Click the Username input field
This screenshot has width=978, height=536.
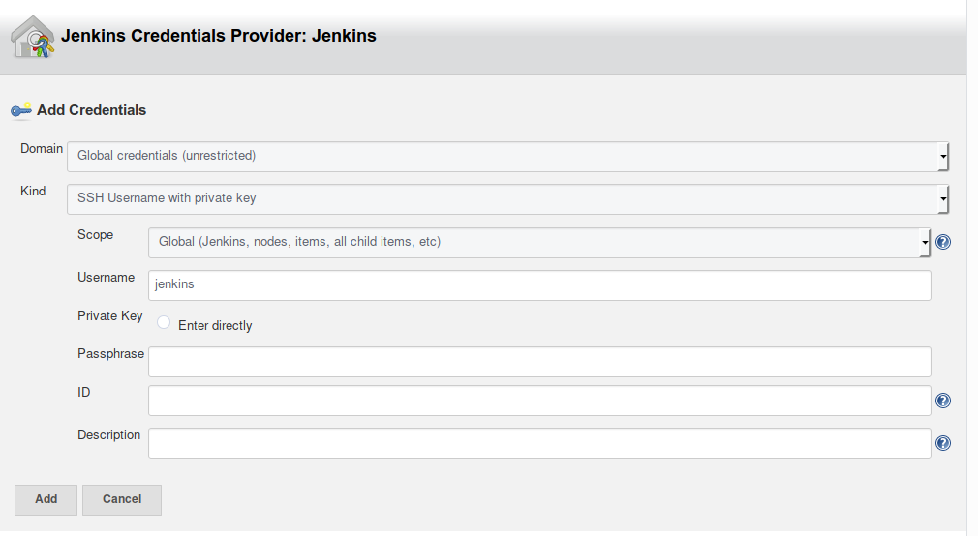[539, 285]
